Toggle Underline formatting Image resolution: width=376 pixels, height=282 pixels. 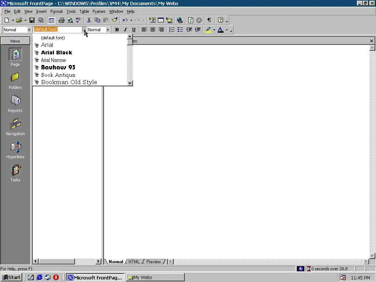134,30
